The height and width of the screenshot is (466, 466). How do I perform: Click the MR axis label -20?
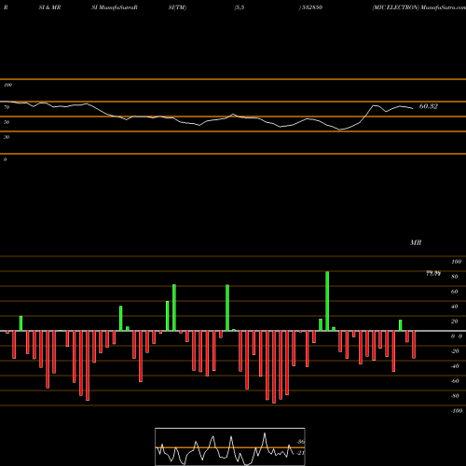click(x=455, y=351)
